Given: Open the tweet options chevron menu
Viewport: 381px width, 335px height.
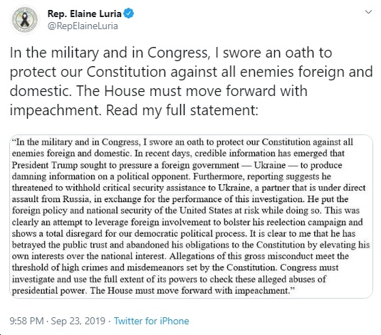Looking at the screenshot, I should 369,12.
